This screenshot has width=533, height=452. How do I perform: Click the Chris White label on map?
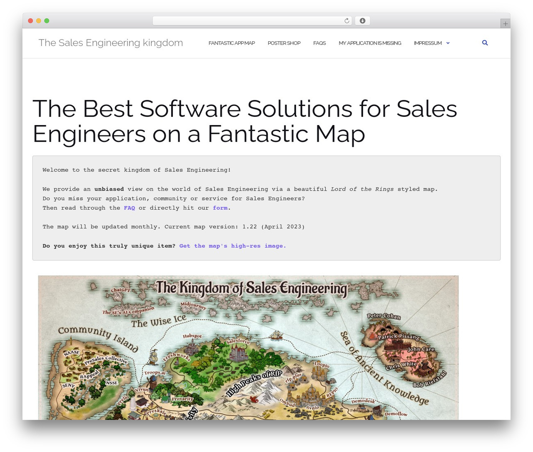click(401, 366)
